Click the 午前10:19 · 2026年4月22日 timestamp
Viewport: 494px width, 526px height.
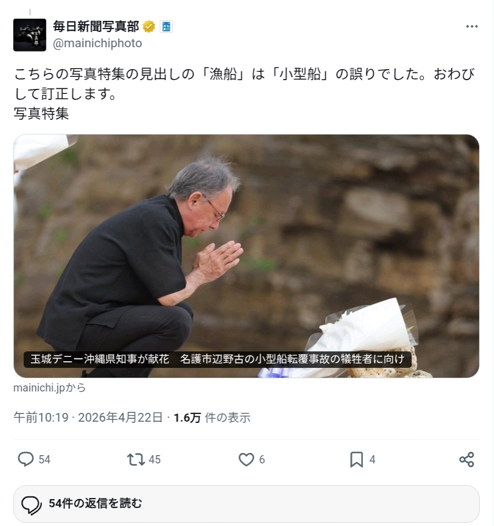pyautogui.click(x=88, y=418)
